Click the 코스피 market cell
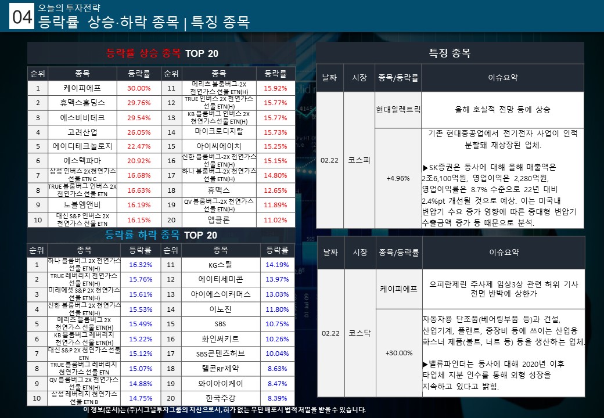604x418 pixels. coord(359,160)
